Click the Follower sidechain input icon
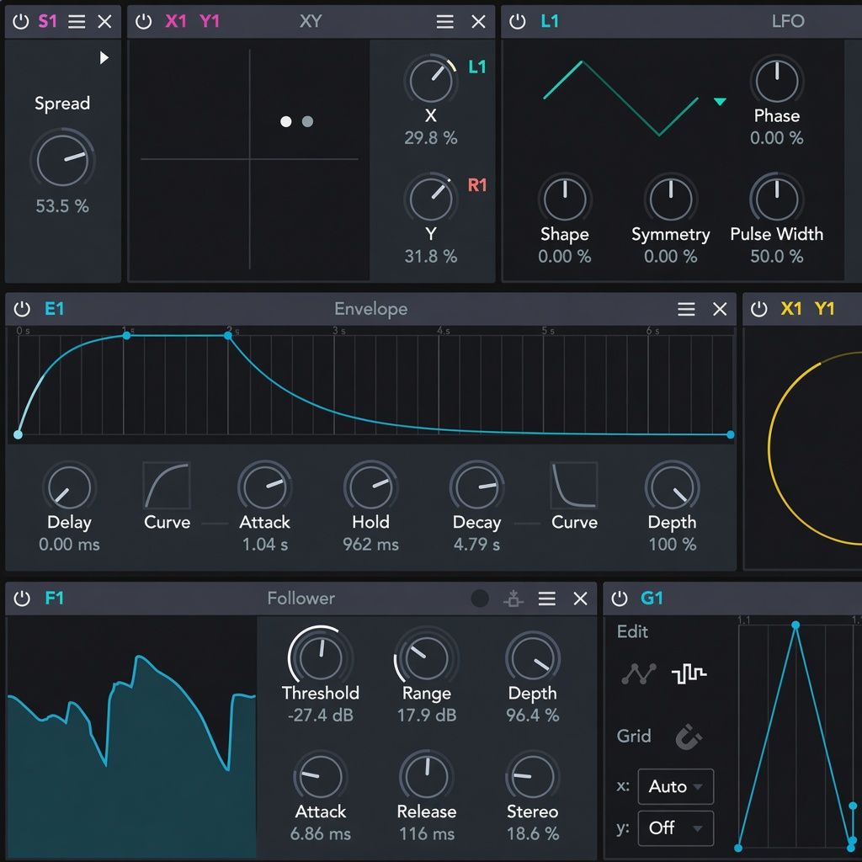Image resolution: width=862 pixels, height=862 pixels. click(513, 599)
